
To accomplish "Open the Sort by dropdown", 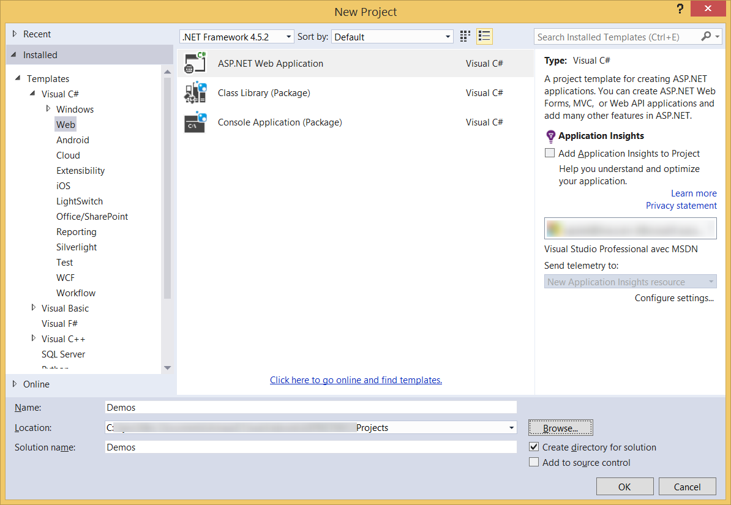I will tap(392, 37).
